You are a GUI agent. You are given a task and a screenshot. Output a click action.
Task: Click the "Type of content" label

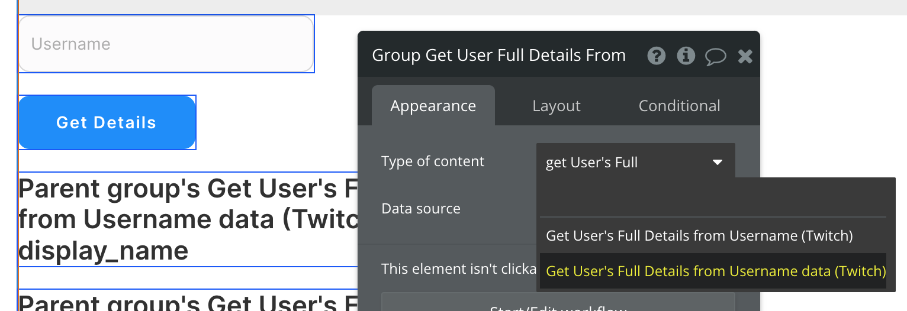433,161
